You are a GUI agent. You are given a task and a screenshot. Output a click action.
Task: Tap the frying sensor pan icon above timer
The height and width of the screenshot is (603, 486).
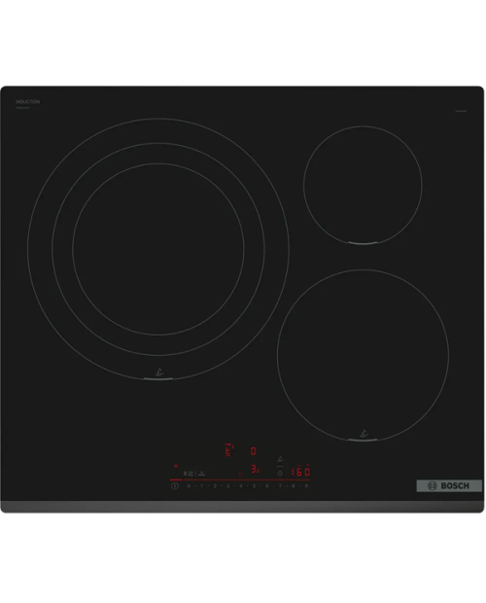pos(280,460)
